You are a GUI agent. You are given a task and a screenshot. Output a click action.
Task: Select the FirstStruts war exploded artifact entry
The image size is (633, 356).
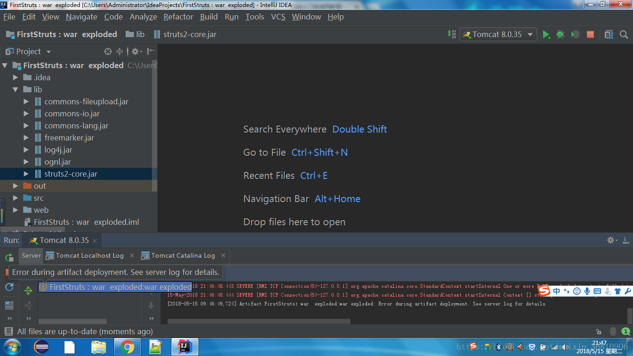click(x=115, y=287)
